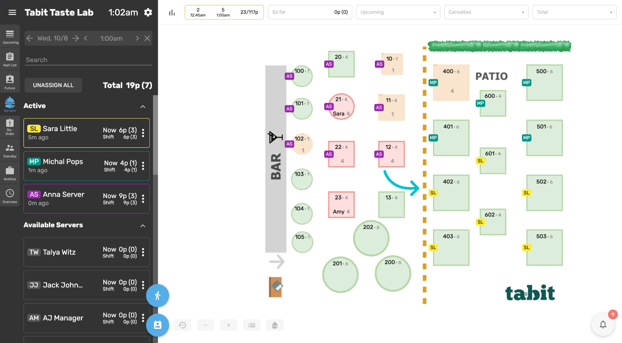Select patio table 400

click(451, 83)
